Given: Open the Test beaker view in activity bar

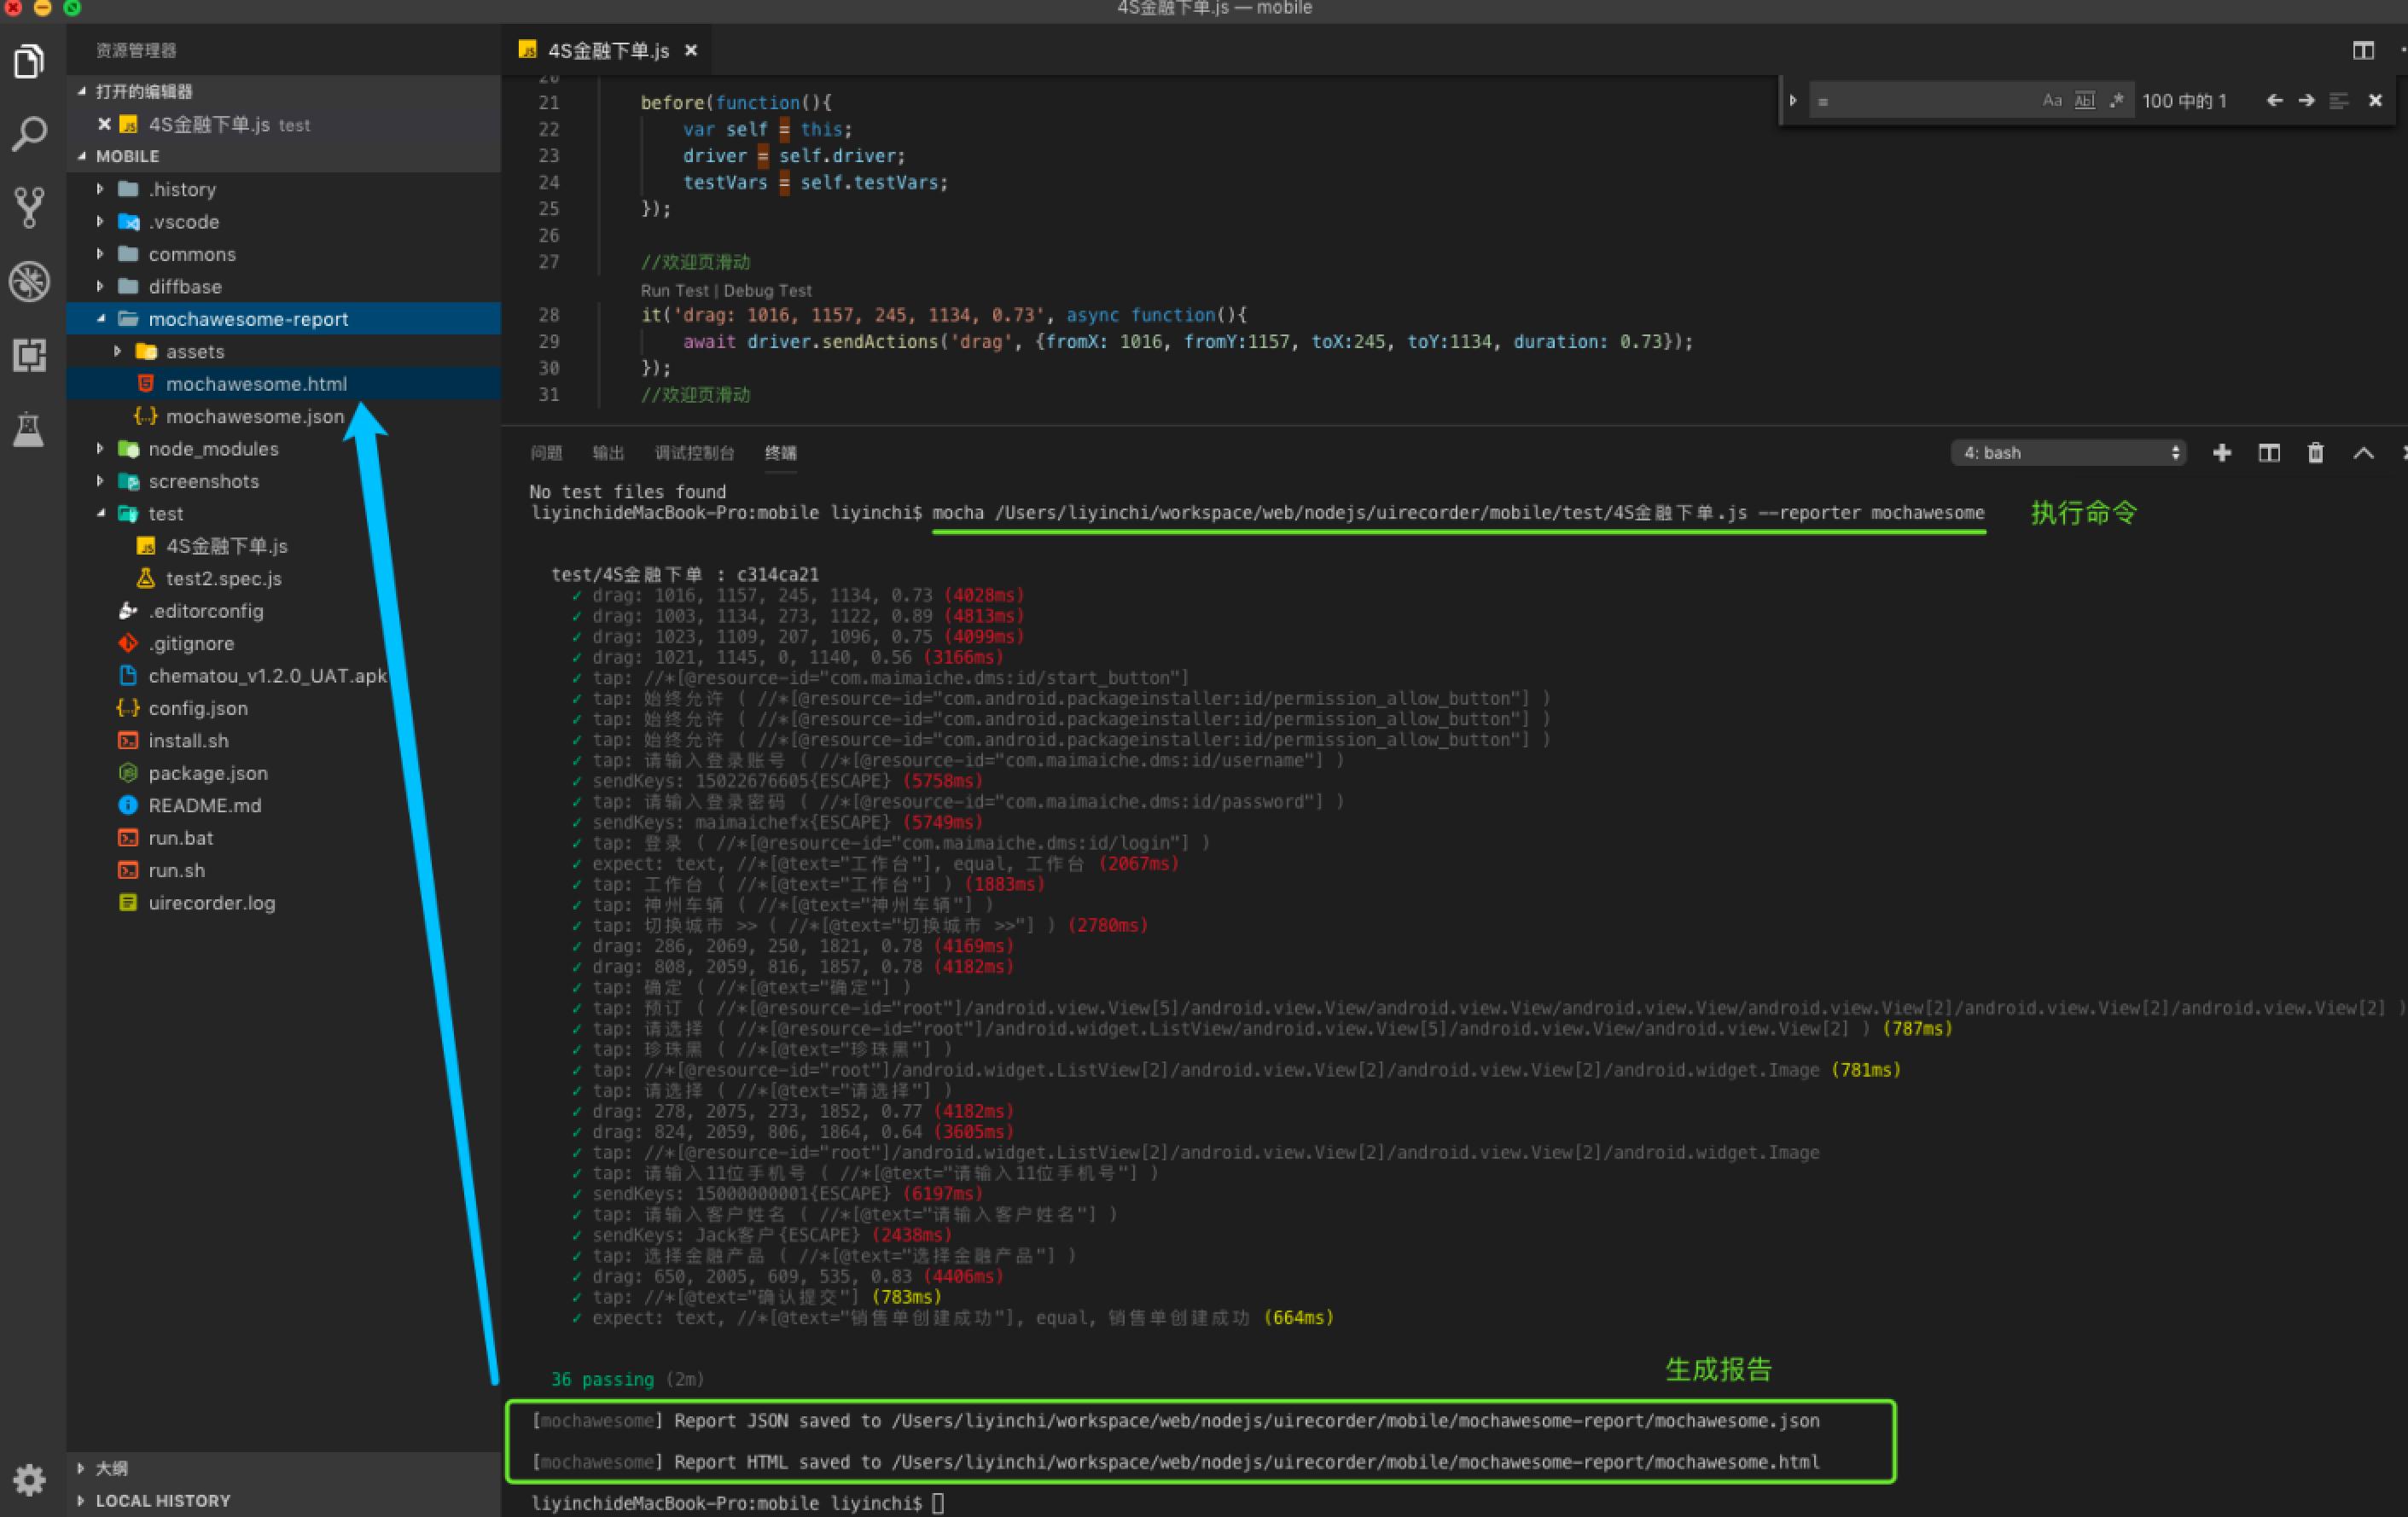Looking at the screenshot, I should click(x=29, y=430).
